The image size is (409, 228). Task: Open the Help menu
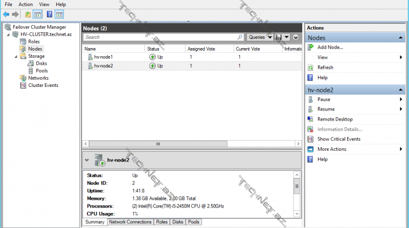(x=61, y=5)
